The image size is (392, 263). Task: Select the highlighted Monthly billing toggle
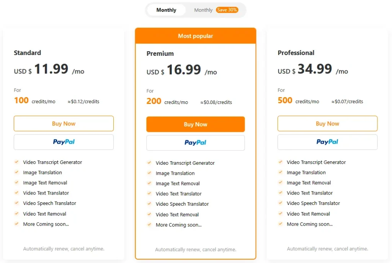tap(167, 10)
